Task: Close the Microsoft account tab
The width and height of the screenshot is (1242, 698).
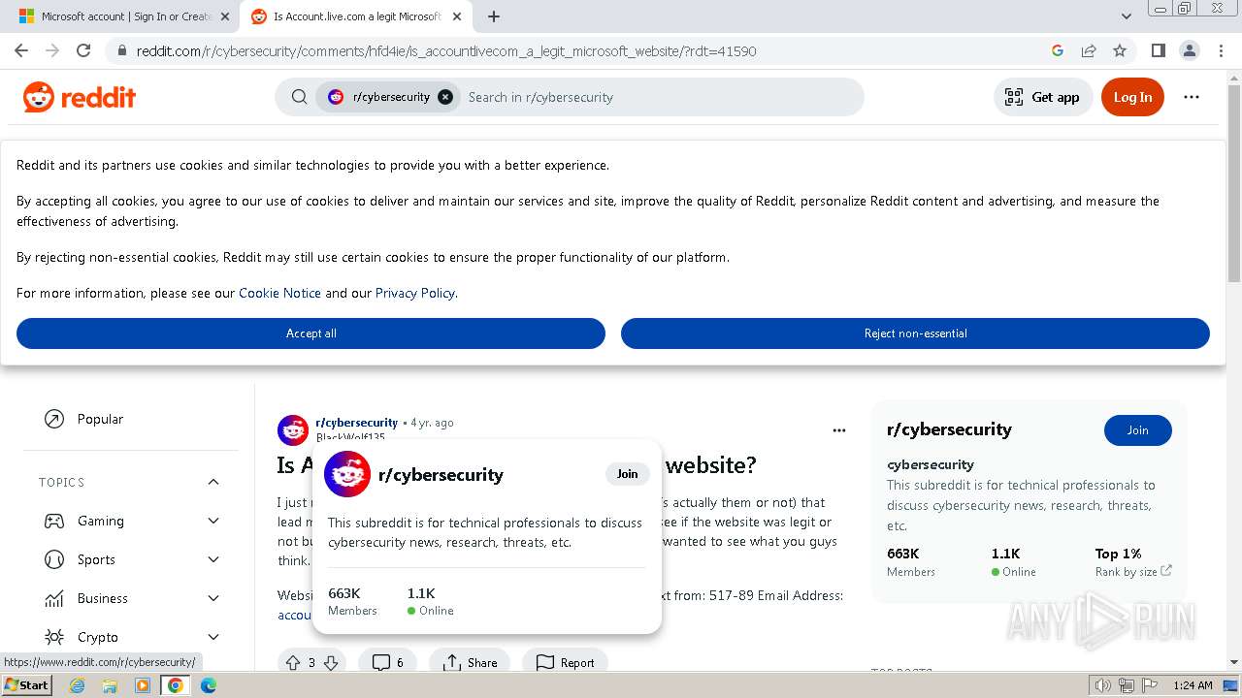Action: click(x=225, y=16)
